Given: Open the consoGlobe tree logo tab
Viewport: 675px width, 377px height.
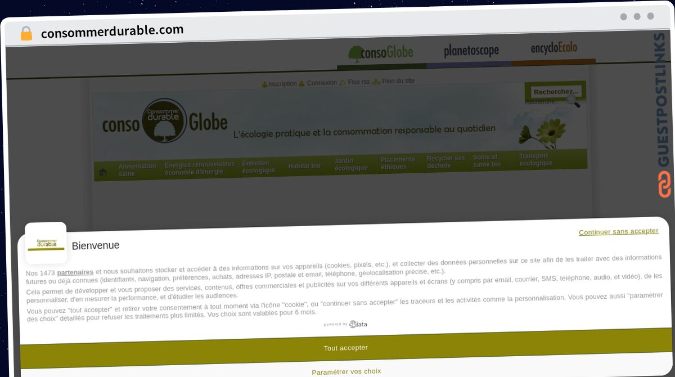Looking at the screenshot, I should [x=381, y=53].
